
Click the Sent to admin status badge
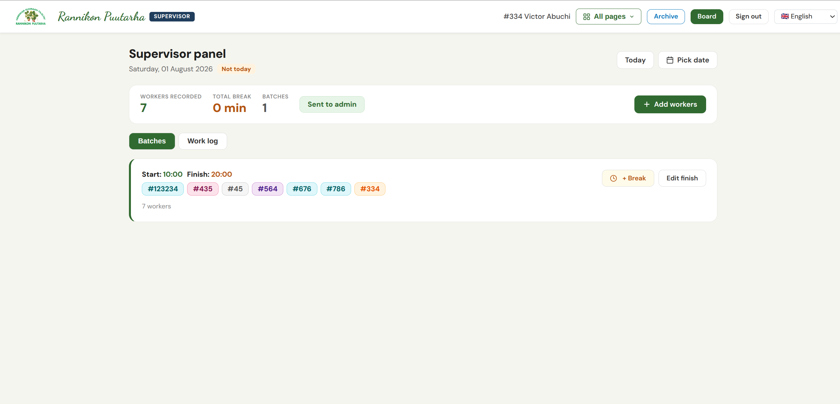332,104
